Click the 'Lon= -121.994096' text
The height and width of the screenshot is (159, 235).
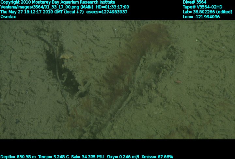tap(201, 17)
